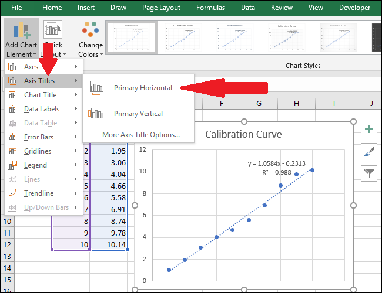Viewport: 382px width, 293px height.
Task: Switch to the Data tab
Action: coord(248,8)
